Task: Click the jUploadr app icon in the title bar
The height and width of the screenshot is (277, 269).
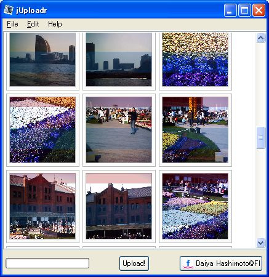Action: (x=9, y=10)
